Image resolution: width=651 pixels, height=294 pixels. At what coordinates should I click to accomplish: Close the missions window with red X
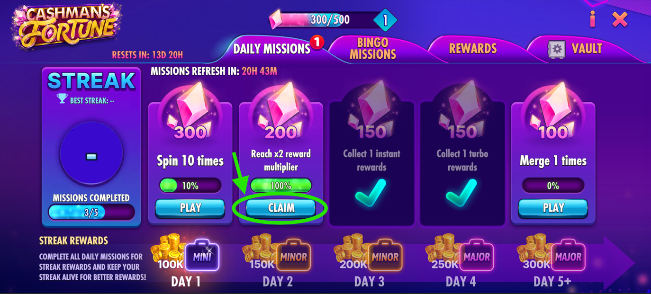620,19
